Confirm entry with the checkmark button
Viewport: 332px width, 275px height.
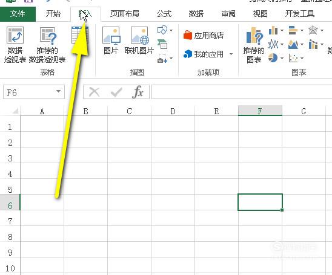click(116, 92)
